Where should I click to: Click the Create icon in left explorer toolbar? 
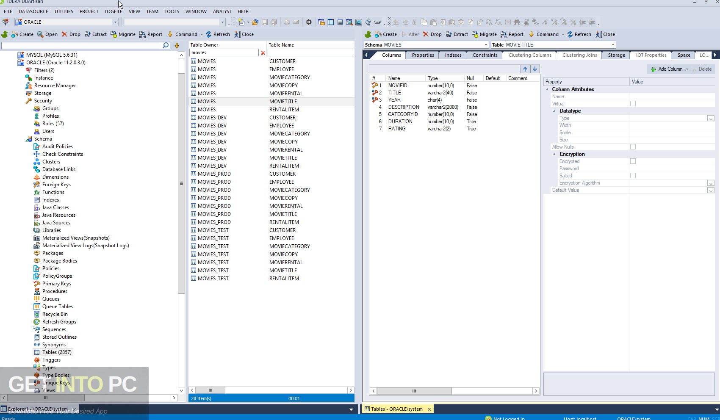click(15, 34)
